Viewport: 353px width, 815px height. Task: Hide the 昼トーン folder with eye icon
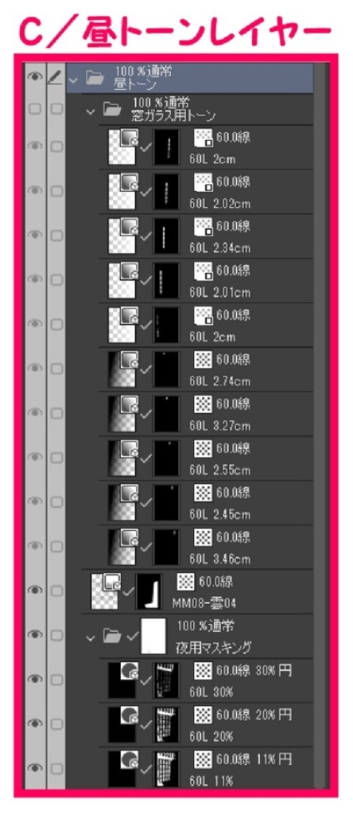point(35,77)
